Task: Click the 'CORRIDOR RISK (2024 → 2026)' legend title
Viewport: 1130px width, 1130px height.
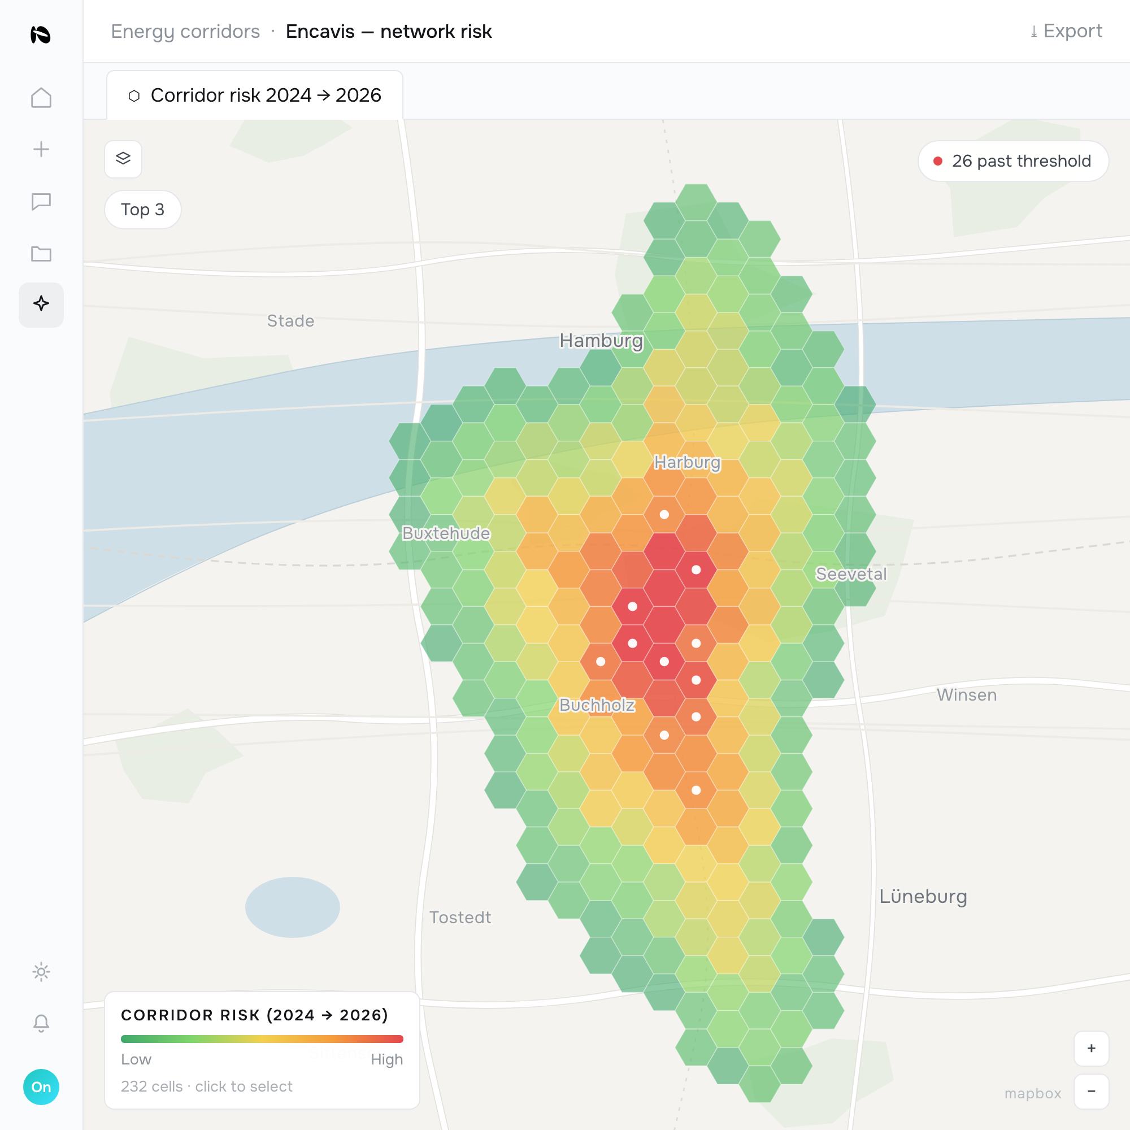Action: [x=254, y=1015]
